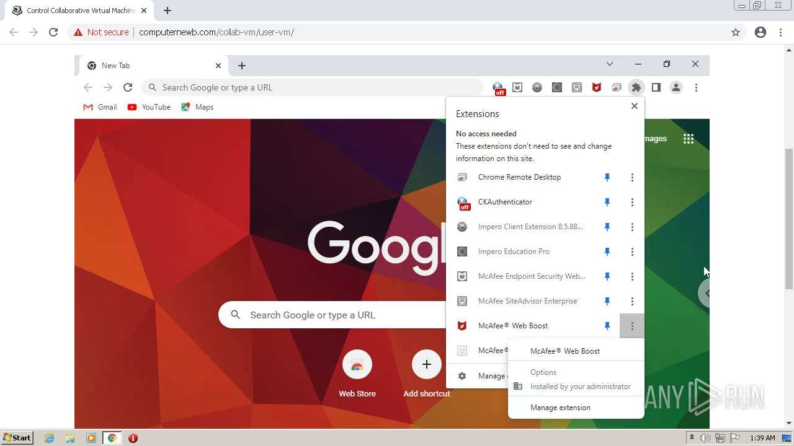Click the CKAuthenticator toolbar extension icon

[498, 88]
